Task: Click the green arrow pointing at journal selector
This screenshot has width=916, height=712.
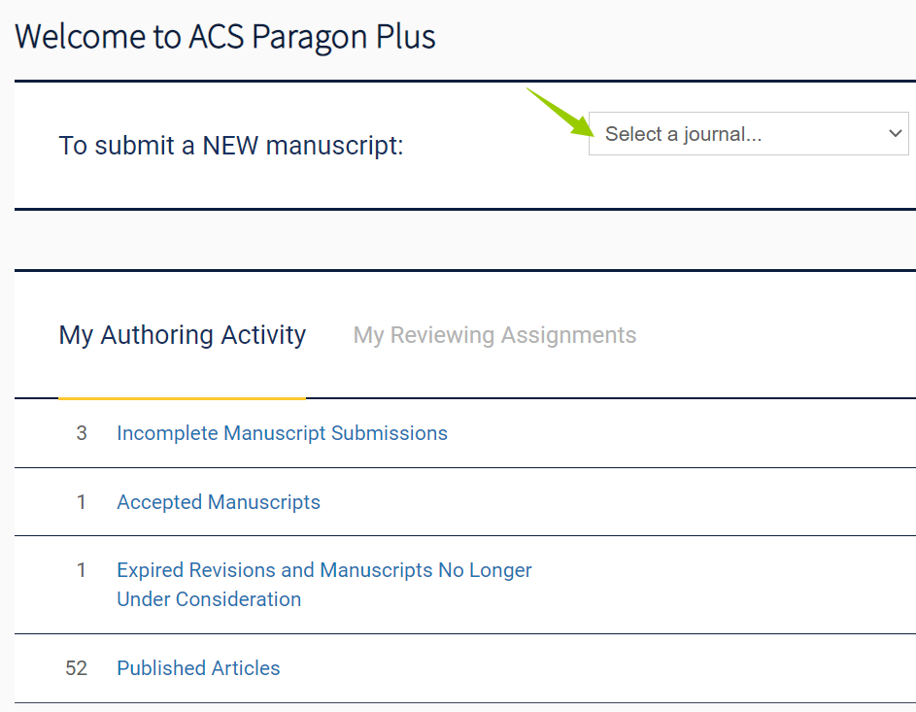Action: tap(560, 111)
